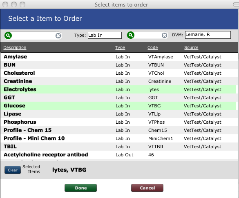Click the Clear selected items button
The image size is (239, 198).
point(13,170)
